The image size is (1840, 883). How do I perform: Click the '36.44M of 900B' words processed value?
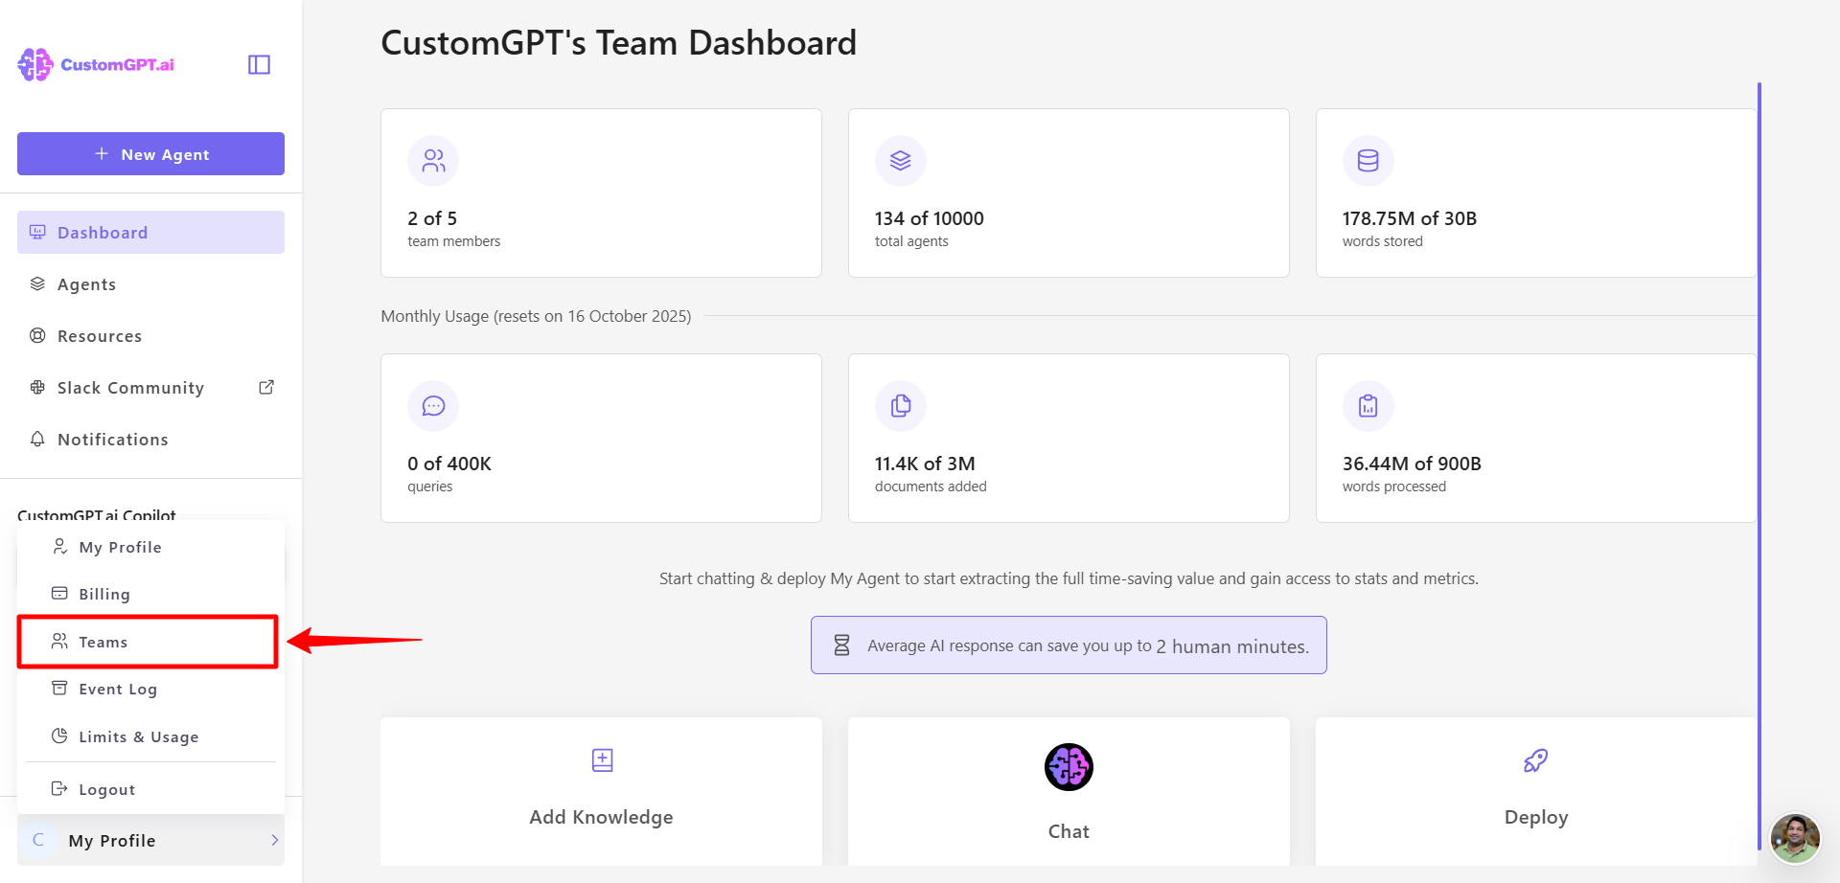(x=1412, y=464)
